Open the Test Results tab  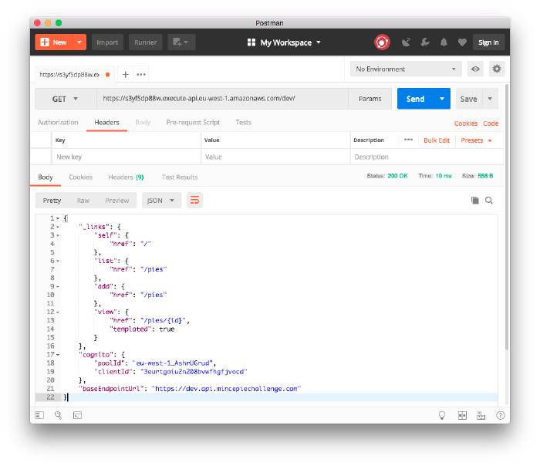pos(180,177)
